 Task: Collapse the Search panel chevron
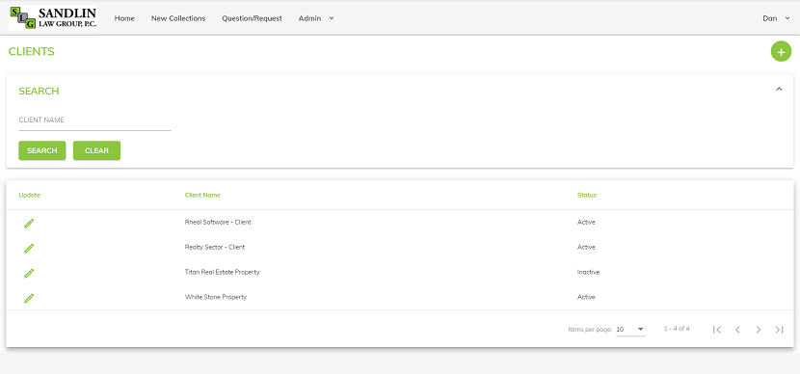[x=779, y=89]
